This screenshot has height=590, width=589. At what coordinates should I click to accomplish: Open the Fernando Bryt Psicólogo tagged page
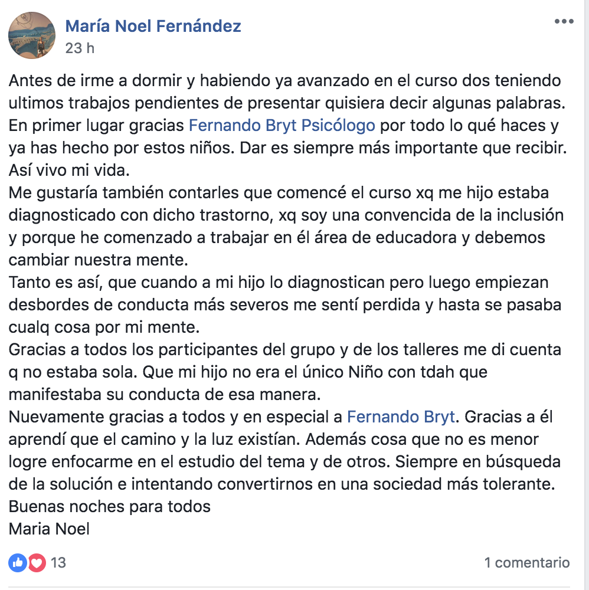pyautogui.click(x=282, y=125)
